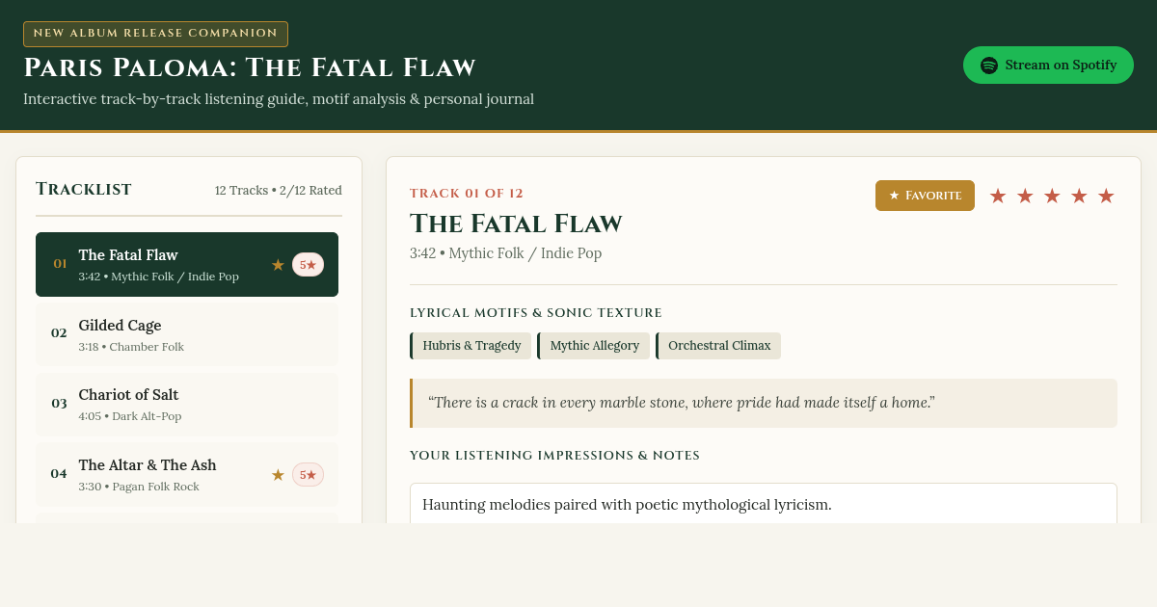Click the marble stone lyric quote
Image resolution: width=1157 pixels, height=607 pixels.
(x=764, y=403)
